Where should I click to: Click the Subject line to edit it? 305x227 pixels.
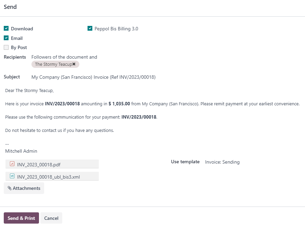point(93,77)
